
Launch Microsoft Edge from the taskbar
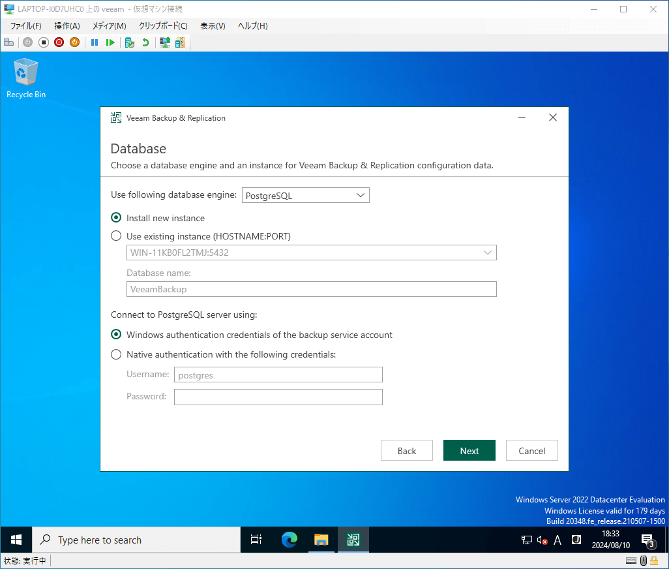click(290, 540)
